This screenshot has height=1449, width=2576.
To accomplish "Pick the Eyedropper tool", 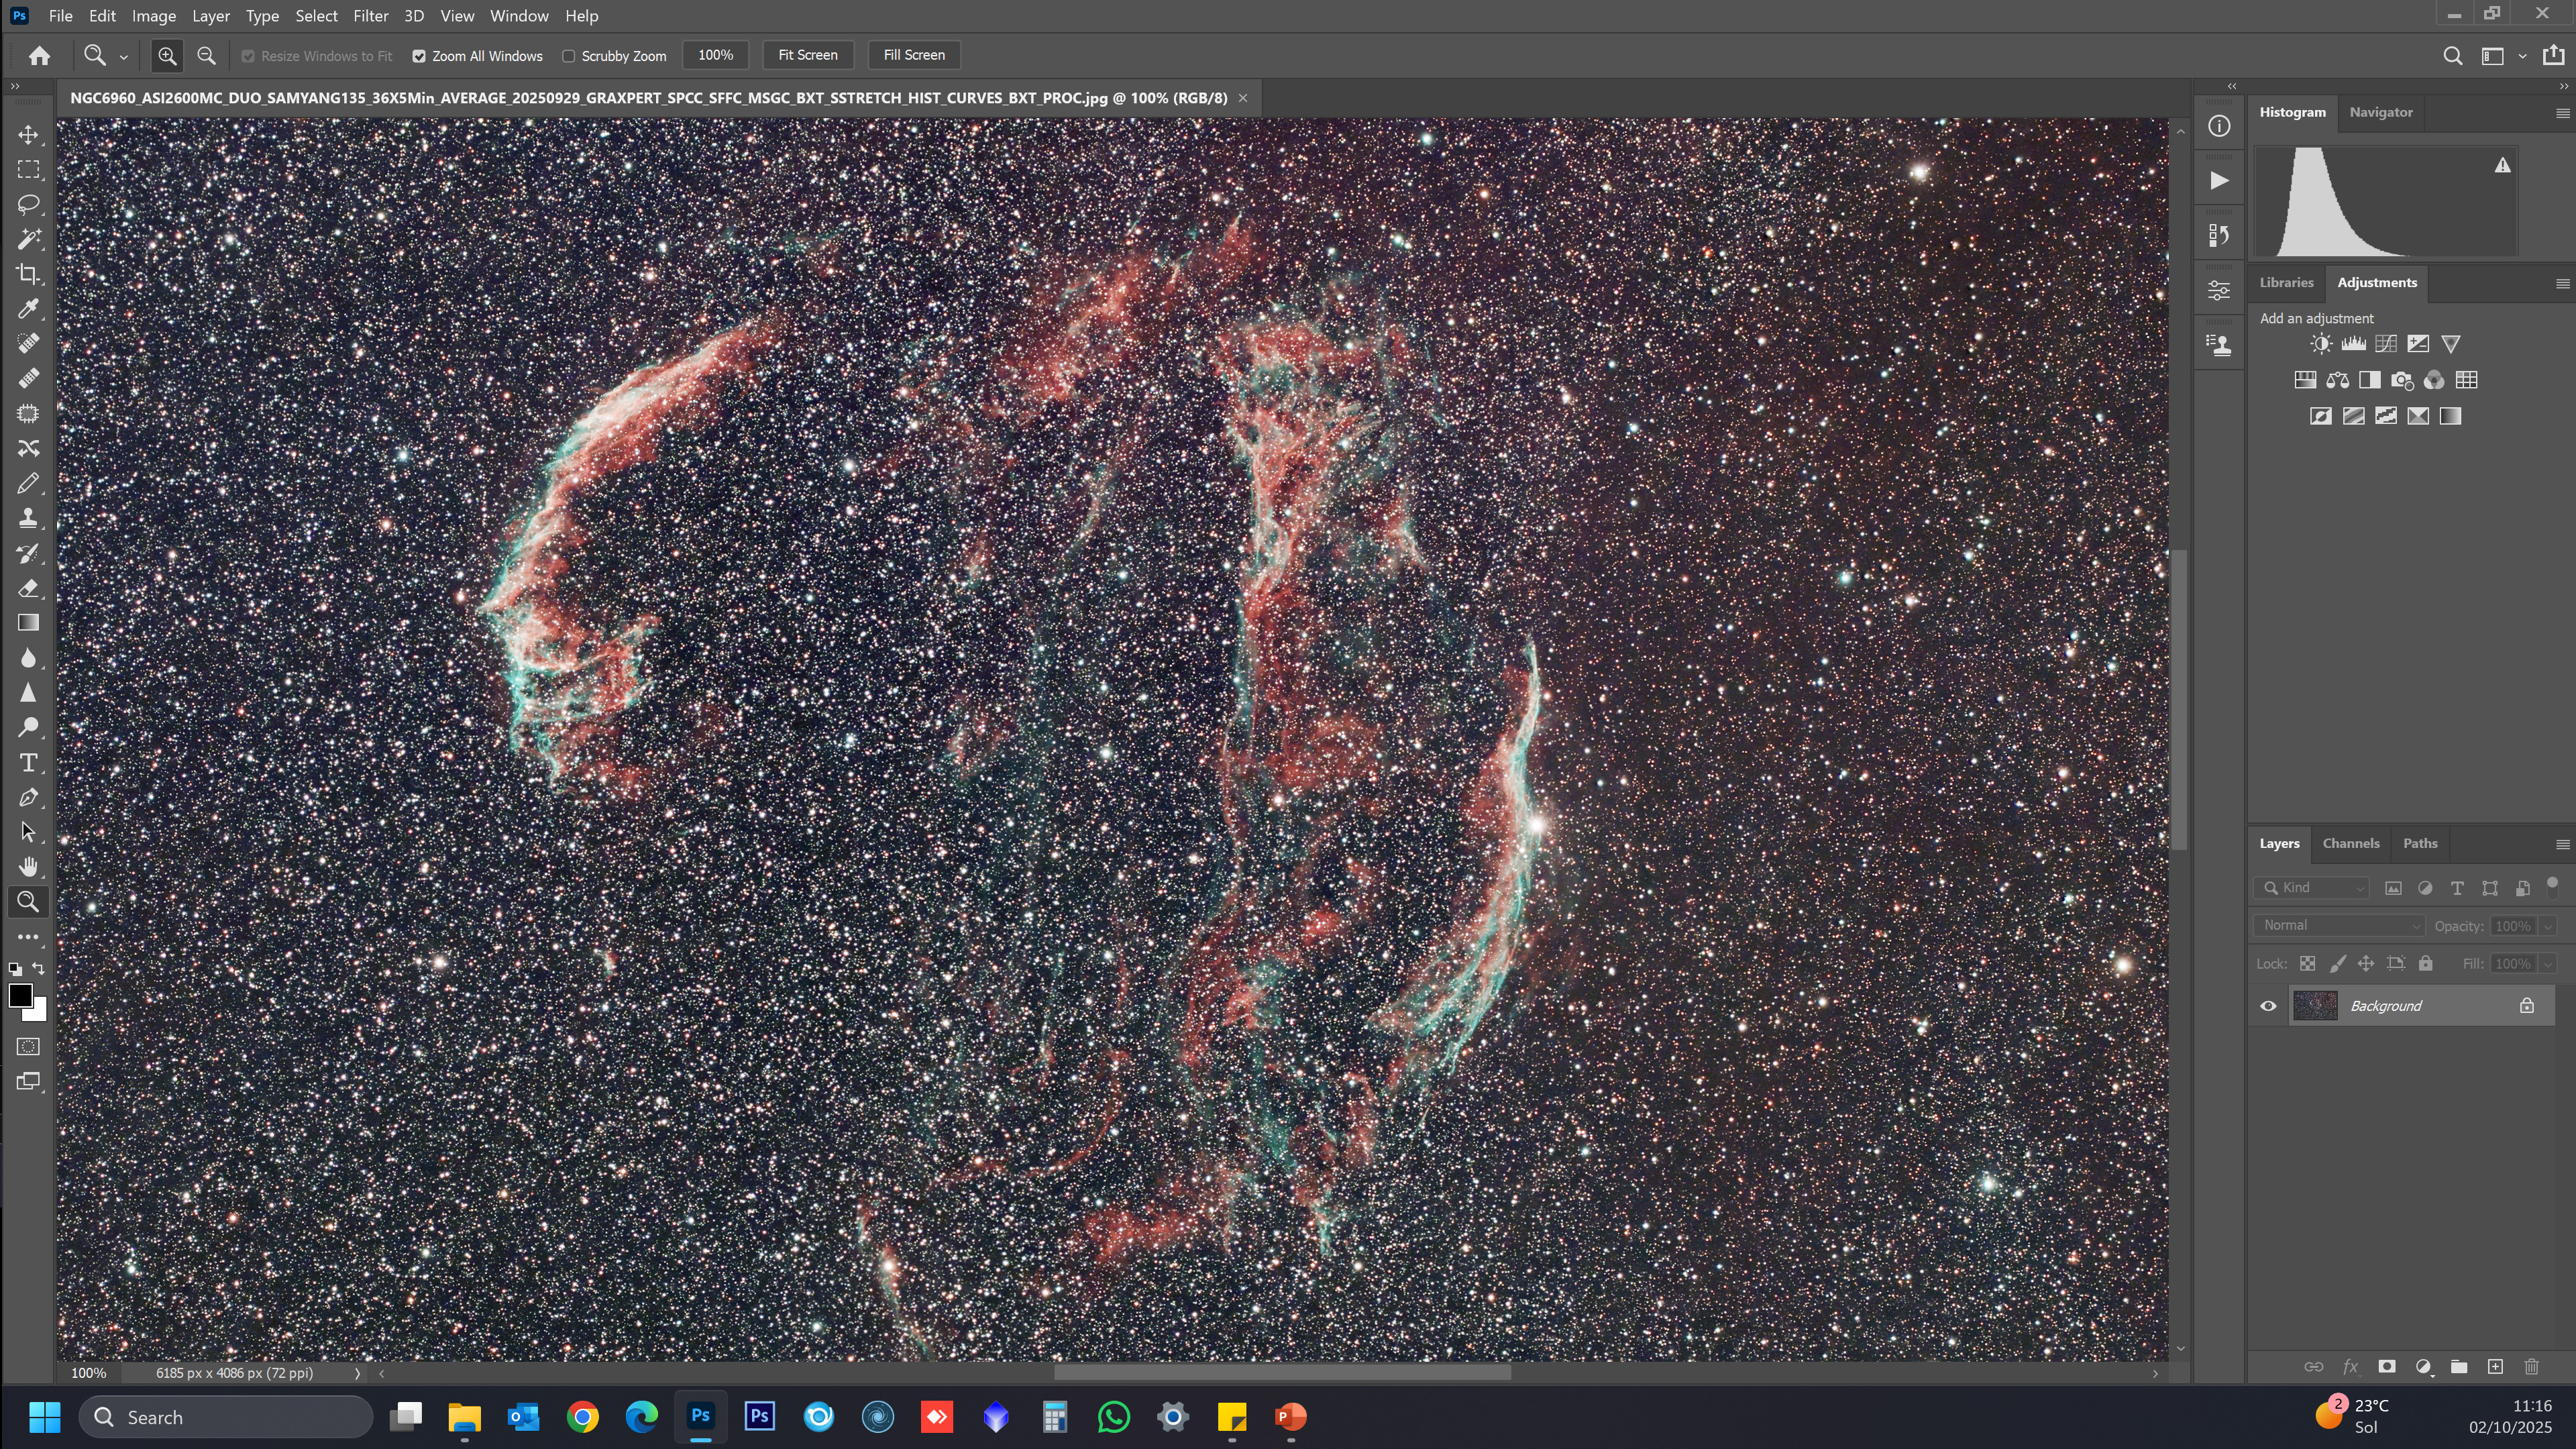I will click(x=28, y=309).
